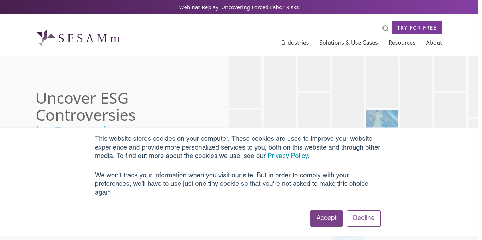Click the gray tile directly above blue photo

click(x=382, y=82)
